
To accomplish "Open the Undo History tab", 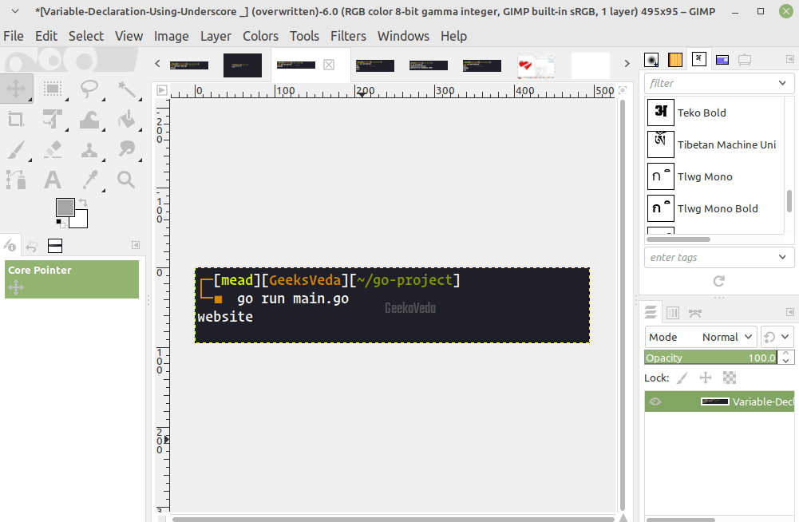I will [x=32, y=246].
